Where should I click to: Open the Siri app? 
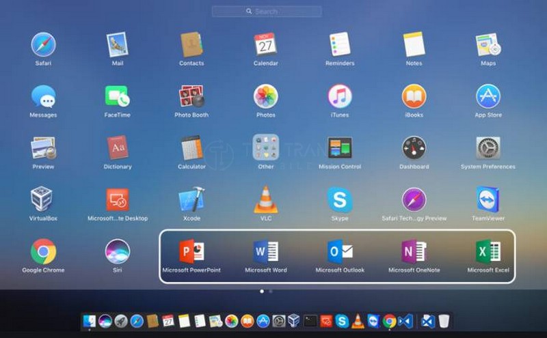pyautogui.click(x=118, y=252)
